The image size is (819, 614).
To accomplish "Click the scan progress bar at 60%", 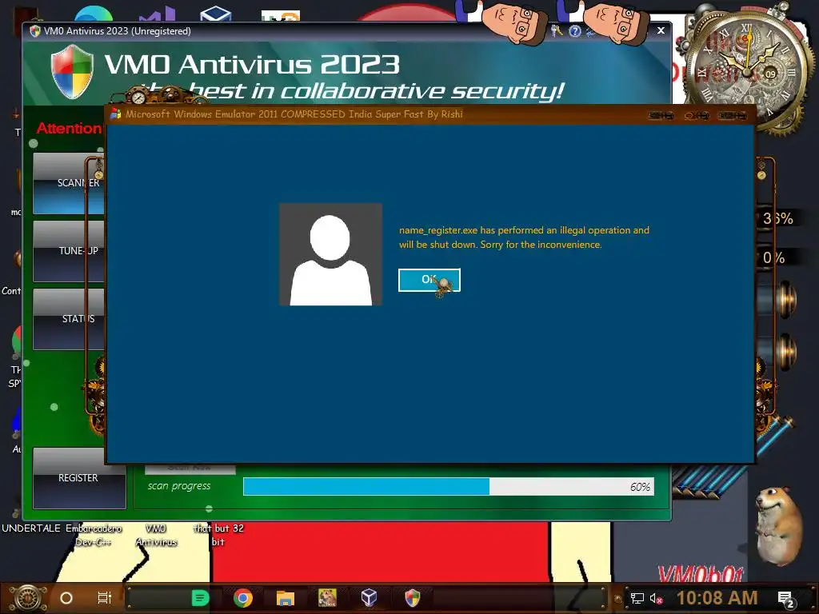I will (x=448, y=487).
